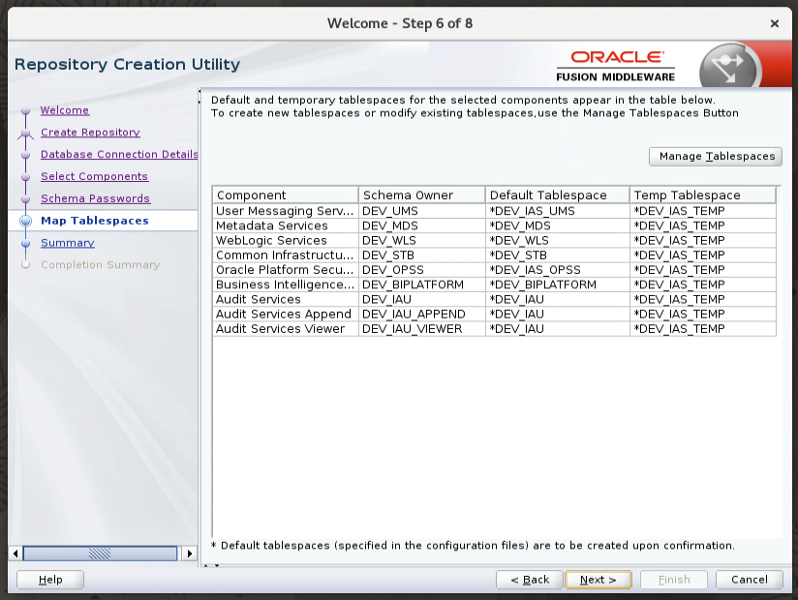Select the Map Tablespaces step
The height and width of the screenshot is (600, 798).
(95, 221)
